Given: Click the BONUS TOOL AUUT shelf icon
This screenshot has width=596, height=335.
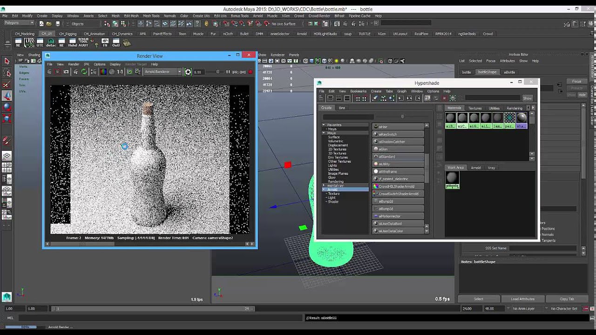Looking at the screenshot, I should pyautogui.click(x=83, y=42).
